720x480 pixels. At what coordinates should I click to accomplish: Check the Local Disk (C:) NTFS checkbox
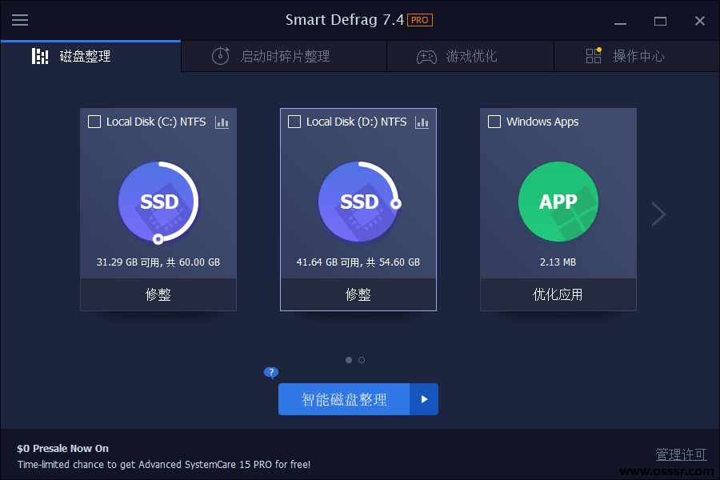tap(94, 122)
